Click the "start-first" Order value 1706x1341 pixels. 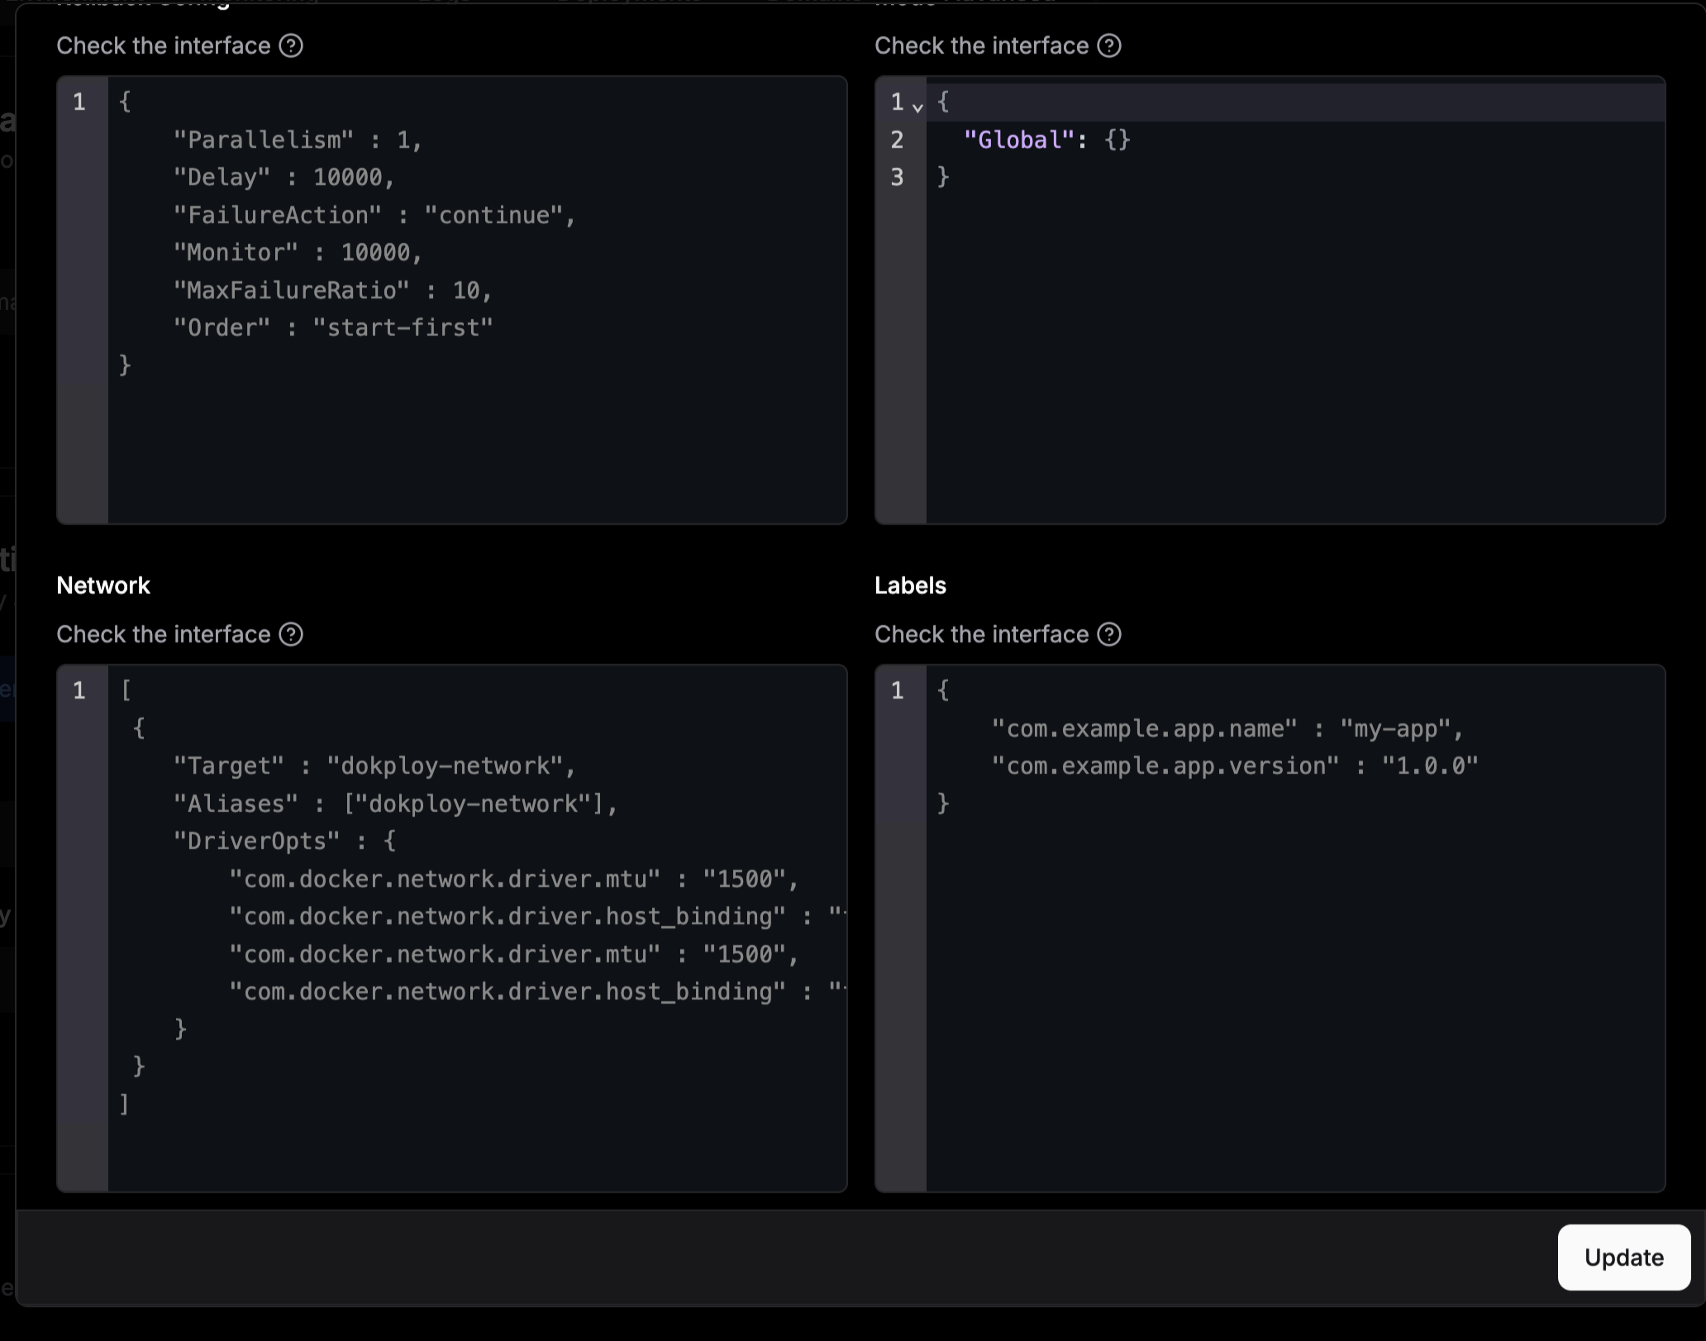coord(403,327)
